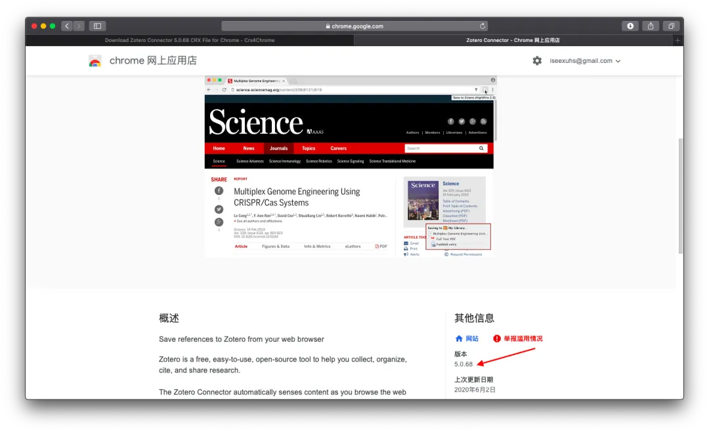
Task: Click the Chrome Web Store rainbow logo
Action: pos(95,61)
